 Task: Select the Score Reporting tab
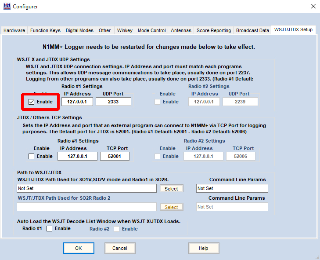pyautogui.click(x=214, y=30)
